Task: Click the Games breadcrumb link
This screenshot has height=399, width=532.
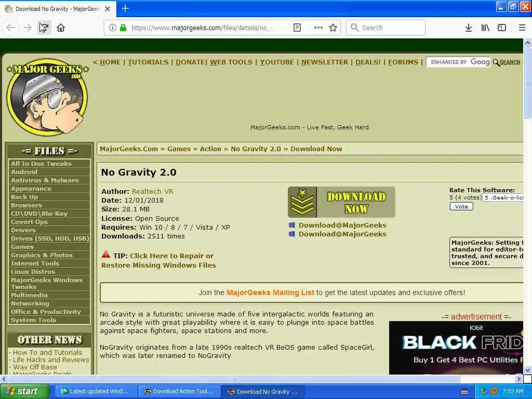Action: [x=179, y=149]
